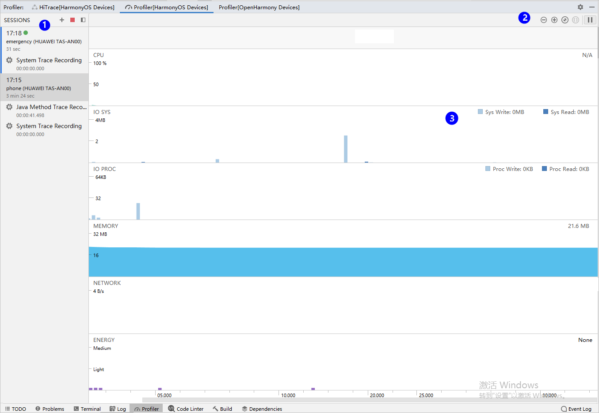Viewport: 599px width, 413px height.
Task: Open the Code Linter tool window
Action: [186, 409]
